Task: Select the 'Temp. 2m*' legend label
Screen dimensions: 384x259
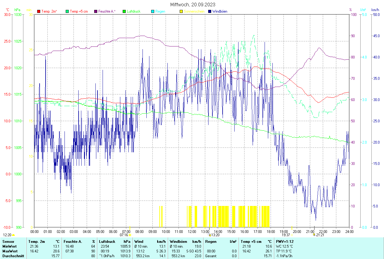Action: pyautogui.click(x=49, y=11)
